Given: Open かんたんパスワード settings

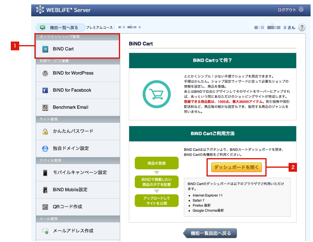Looking at the screenshot, I should click(78, 131).
